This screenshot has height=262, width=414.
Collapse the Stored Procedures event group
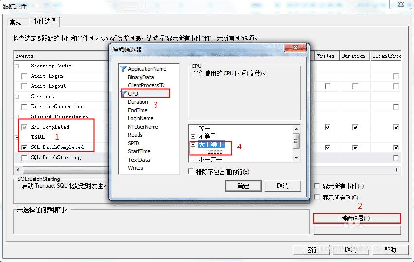(17, 117)
